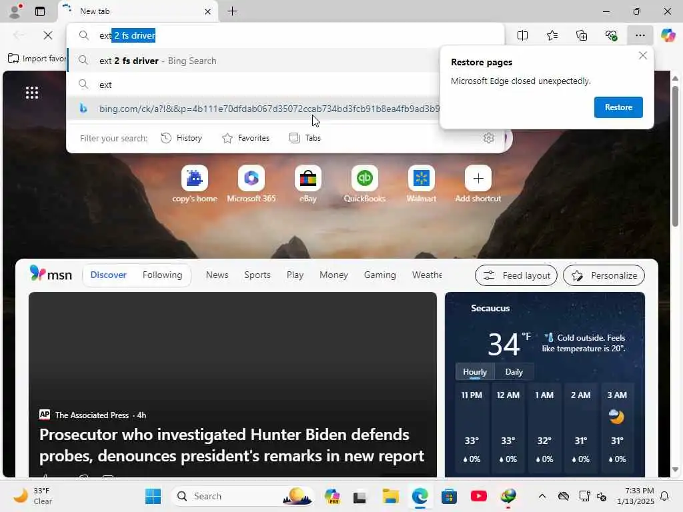The image size is (683, 512).
Task: Close the New tab tab
Action: pyautogui.click(x=208, y=12)
